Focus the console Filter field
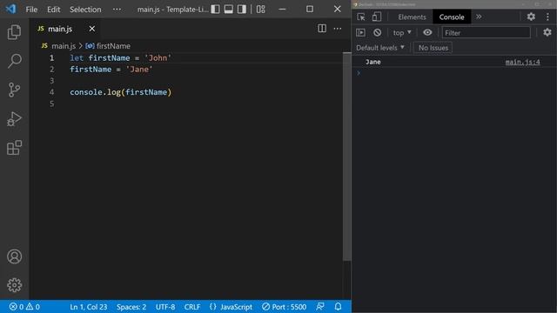Screen dimensions: 557x313 pyautogui.click(x=486, y=33)
